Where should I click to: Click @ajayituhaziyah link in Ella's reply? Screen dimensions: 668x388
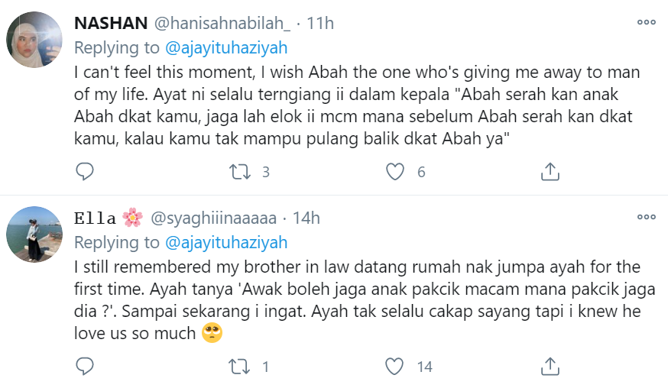226,243
